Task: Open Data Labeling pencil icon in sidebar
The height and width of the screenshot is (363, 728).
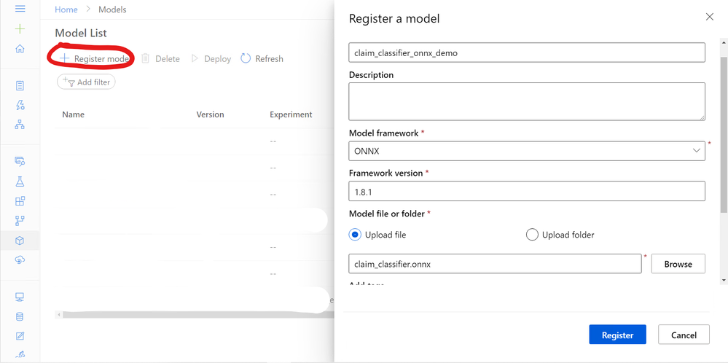Action: point(20,336)
